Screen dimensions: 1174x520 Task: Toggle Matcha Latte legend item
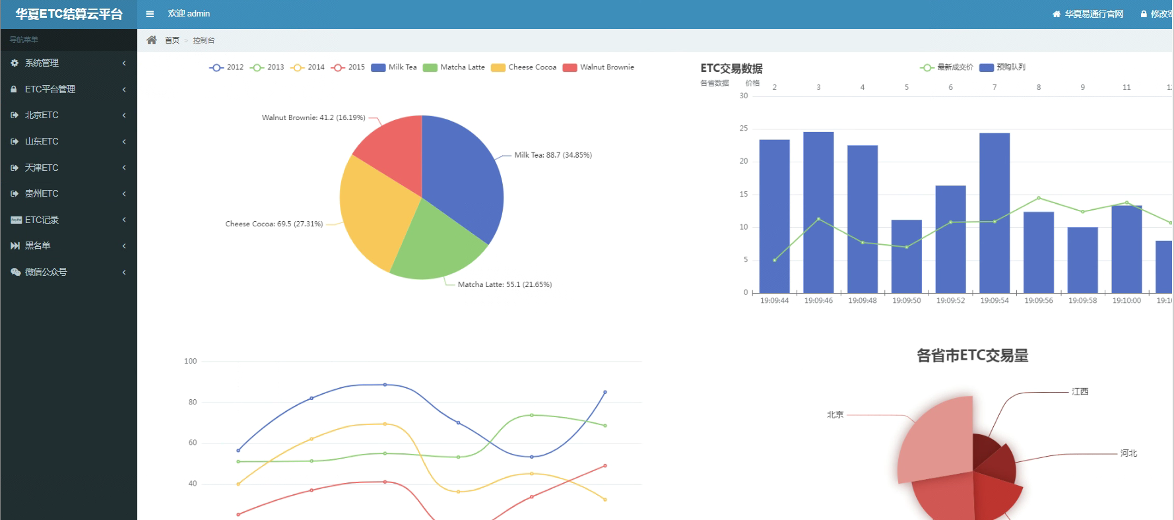(x=454, y=67)
